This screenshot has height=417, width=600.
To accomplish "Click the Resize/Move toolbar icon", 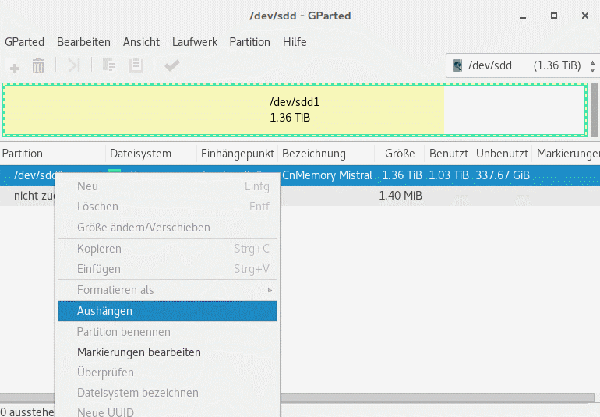I will [x=73, y=65].
